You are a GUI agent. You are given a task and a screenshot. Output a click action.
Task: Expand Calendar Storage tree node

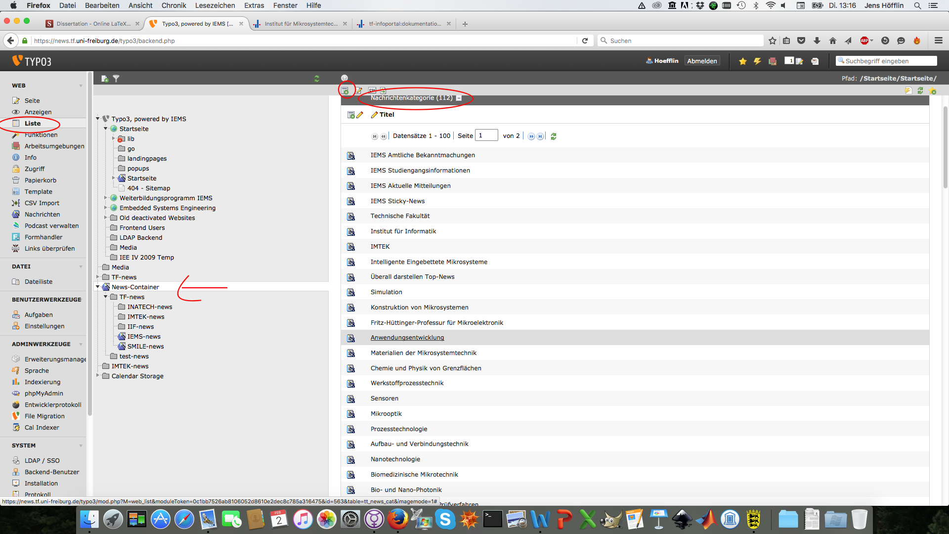[x=98, y=376]
